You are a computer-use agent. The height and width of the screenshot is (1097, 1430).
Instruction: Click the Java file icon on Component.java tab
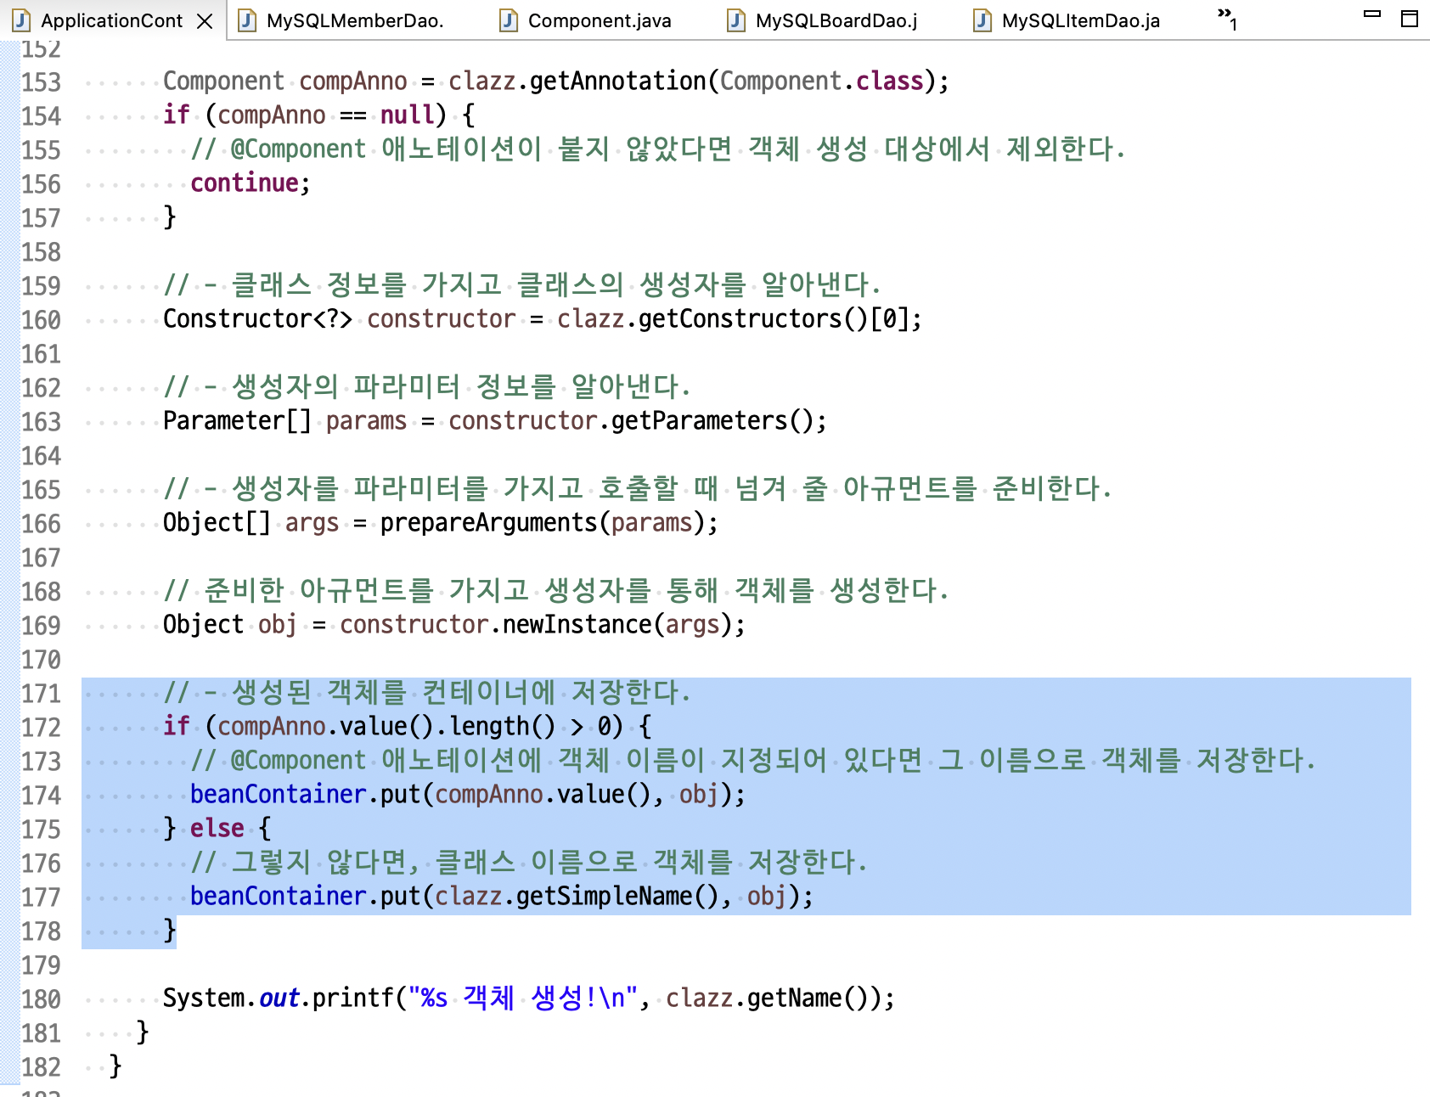[509, 20]
